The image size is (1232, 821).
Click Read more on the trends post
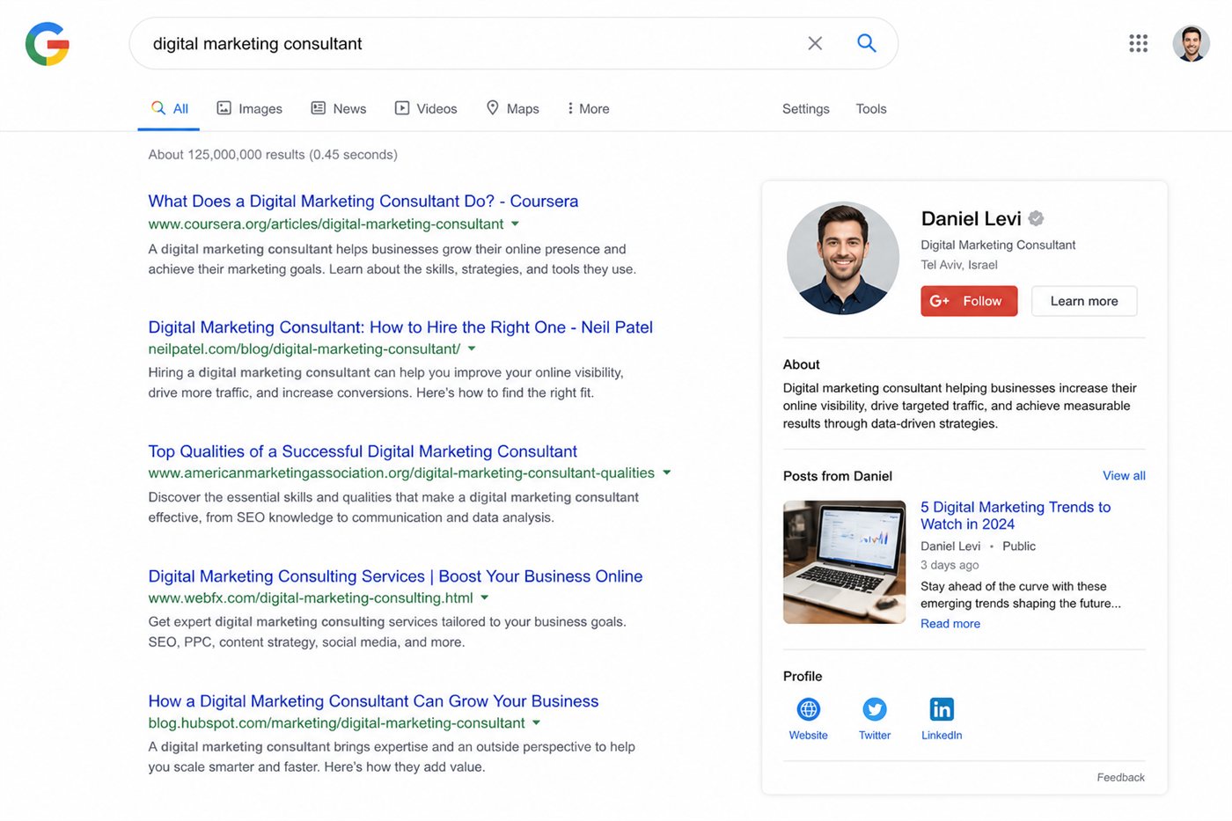950,624
